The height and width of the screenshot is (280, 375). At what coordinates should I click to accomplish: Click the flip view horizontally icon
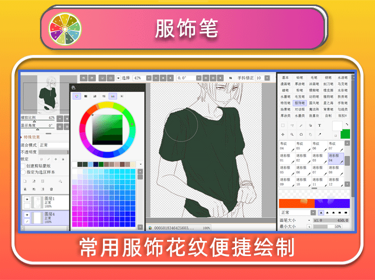pyautogui.click(x=230, y=78)
